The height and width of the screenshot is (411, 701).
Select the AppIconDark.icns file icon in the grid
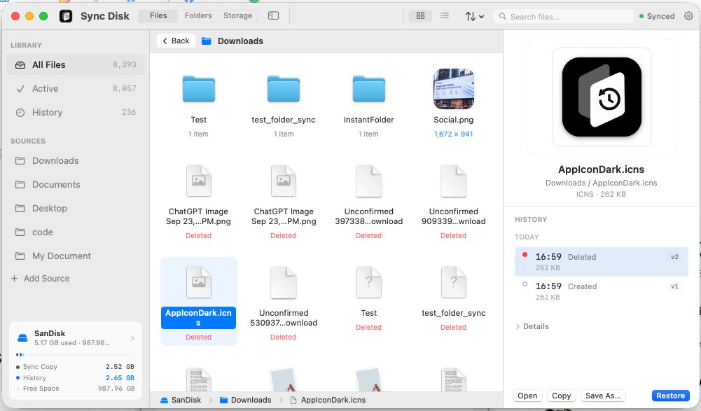click(198, 282)
